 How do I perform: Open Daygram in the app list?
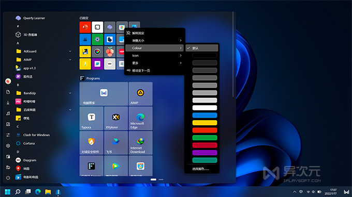point(30,160)
